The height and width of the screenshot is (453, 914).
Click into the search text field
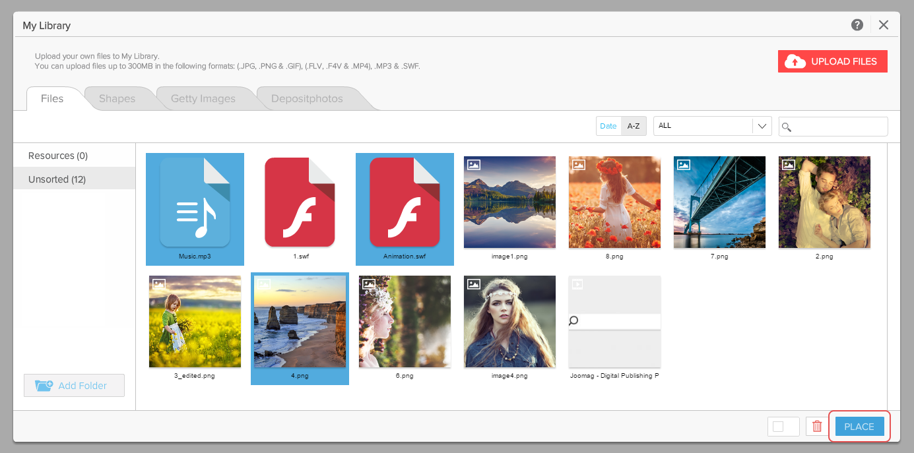(839, 127)
